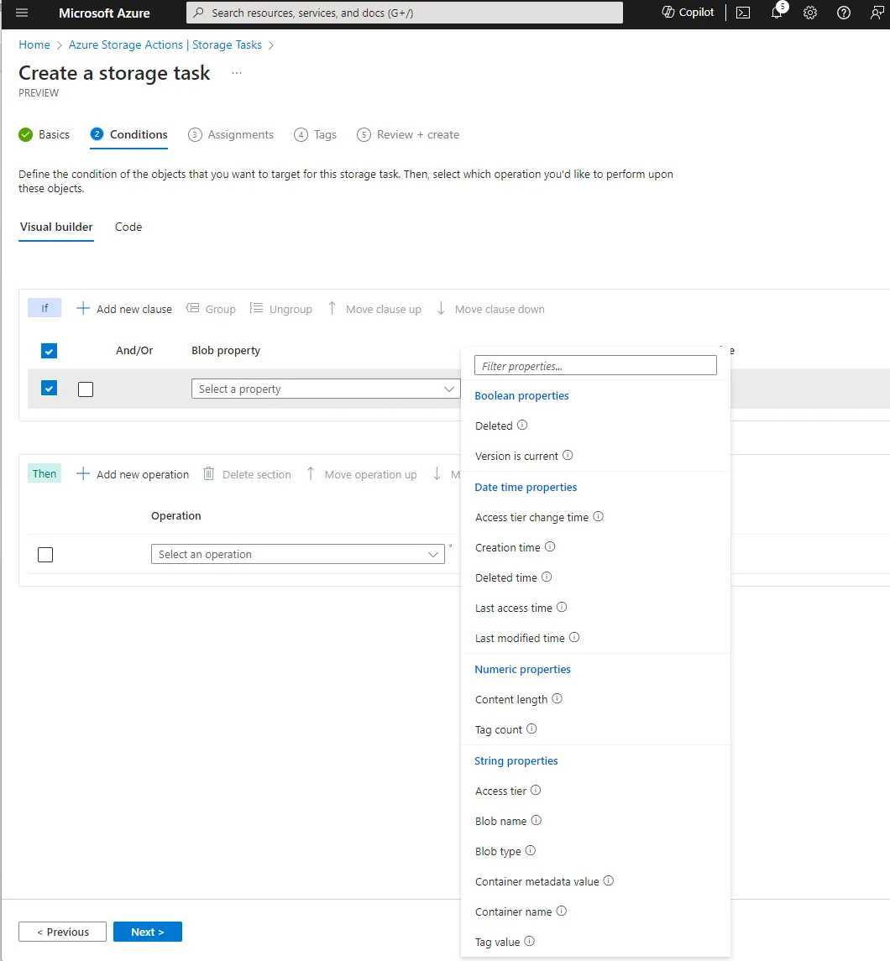Viewport: 890px width, 961px height.
Task: Switch to the Code tab
Action: pos(128,227)
